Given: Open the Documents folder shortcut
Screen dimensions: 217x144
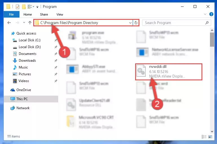Looking at the screenshot, I should (x=25, y=54).
